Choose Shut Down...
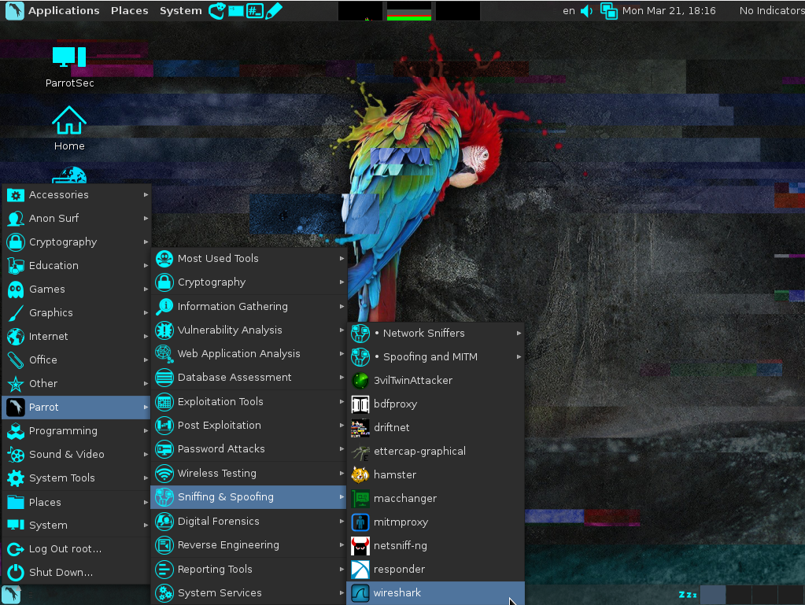 76,572
